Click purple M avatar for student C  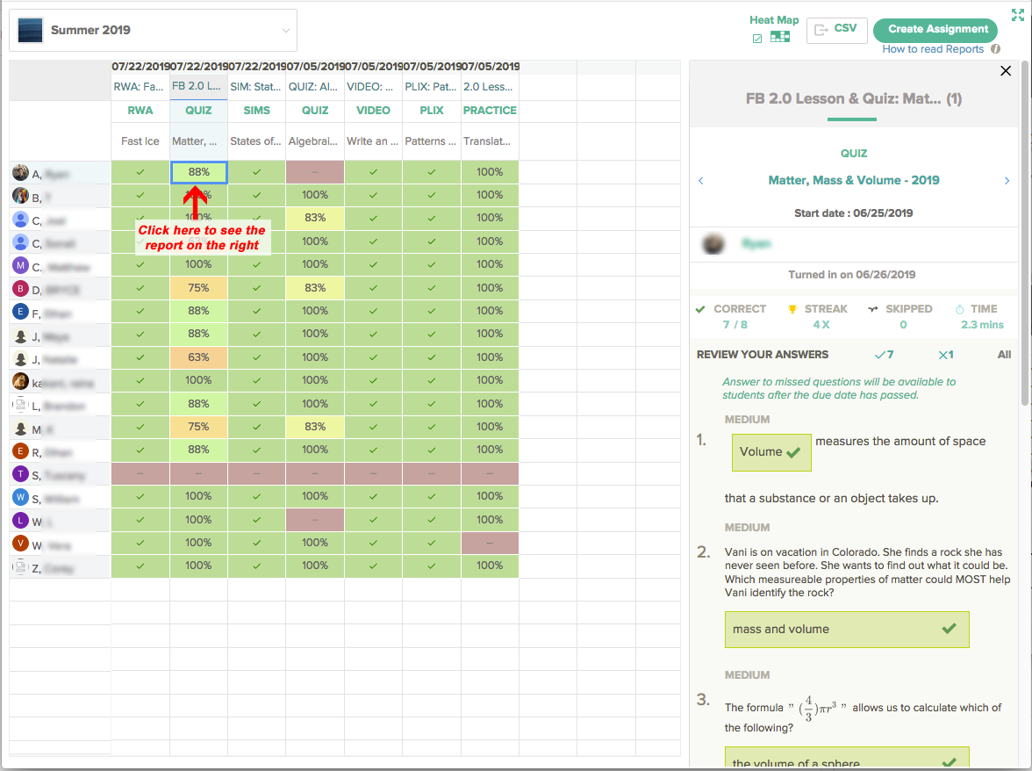tap(20, 265)
